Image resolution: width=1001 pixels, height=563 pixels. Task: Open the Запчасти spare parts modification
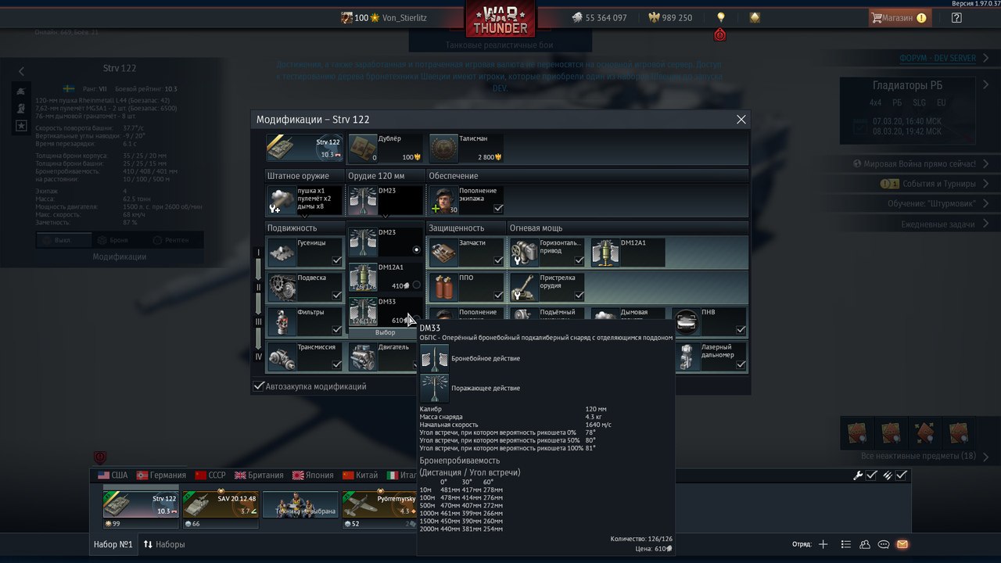pyautogui.click(x=467, y=252)
